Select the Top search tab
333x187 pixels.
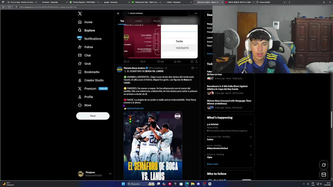[122, 21]
